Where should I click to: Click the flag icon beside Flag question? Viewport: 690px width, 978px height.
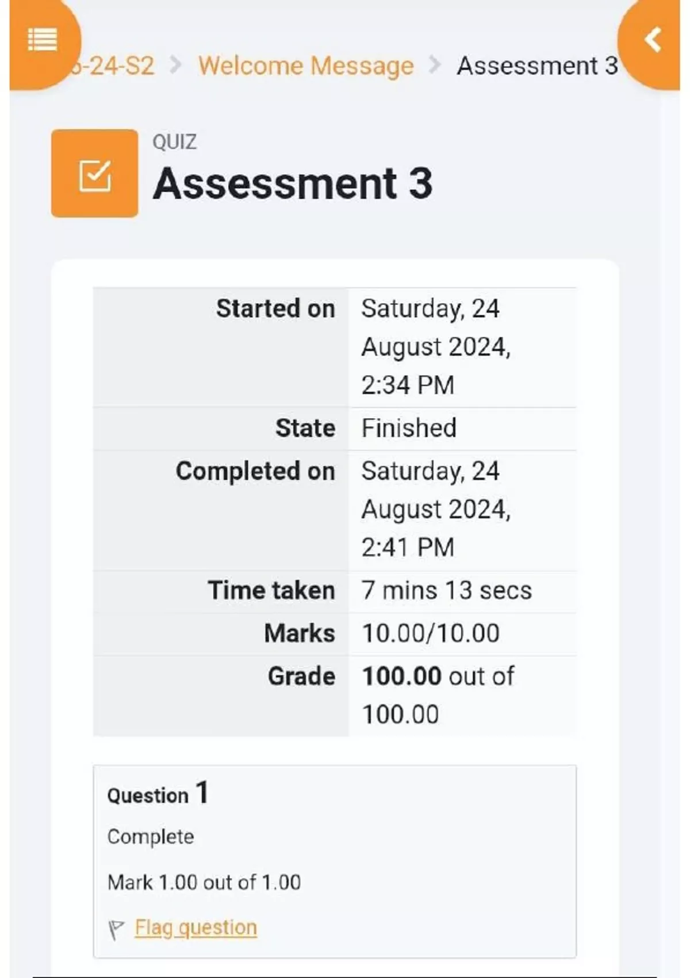(116, 929)
